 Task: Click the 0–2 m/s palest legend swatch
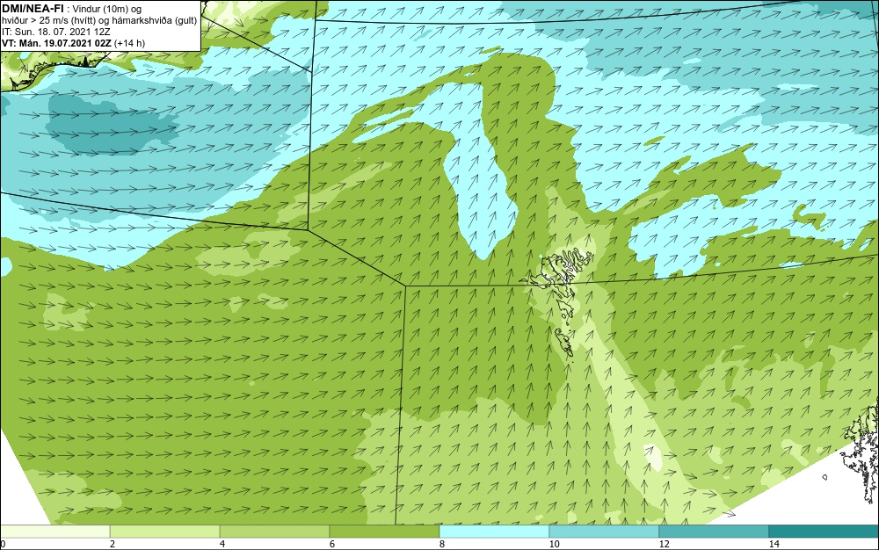pos(54,532)
